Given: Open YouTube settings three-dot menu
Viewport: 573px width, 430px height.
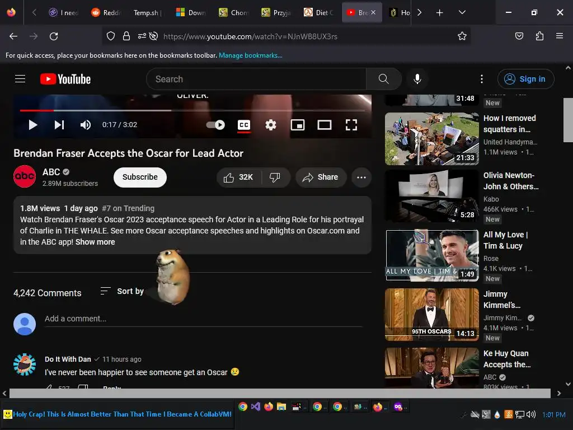Looking at the screenshot, I should coord(482,79).
